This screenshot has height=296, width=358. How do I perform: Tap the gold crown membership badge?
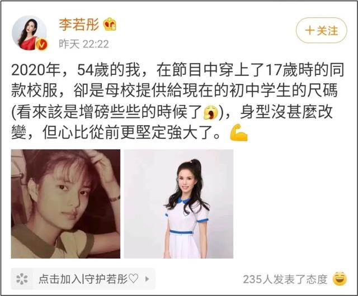[110, 24]
